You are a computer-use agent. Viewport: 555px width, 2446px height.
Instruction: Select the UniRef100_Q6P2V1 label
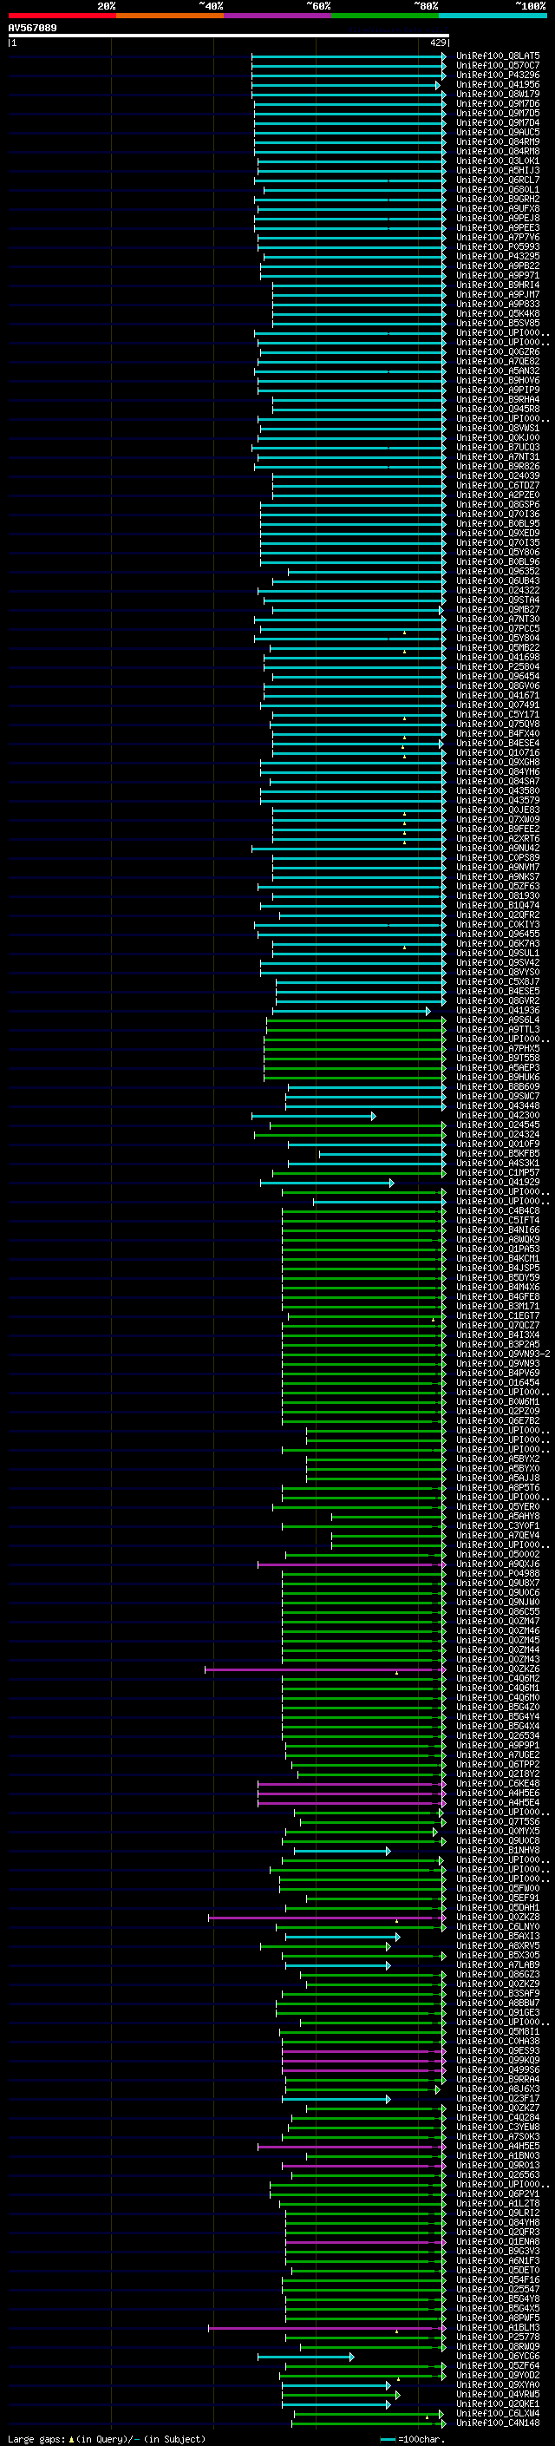point(498,2194)
